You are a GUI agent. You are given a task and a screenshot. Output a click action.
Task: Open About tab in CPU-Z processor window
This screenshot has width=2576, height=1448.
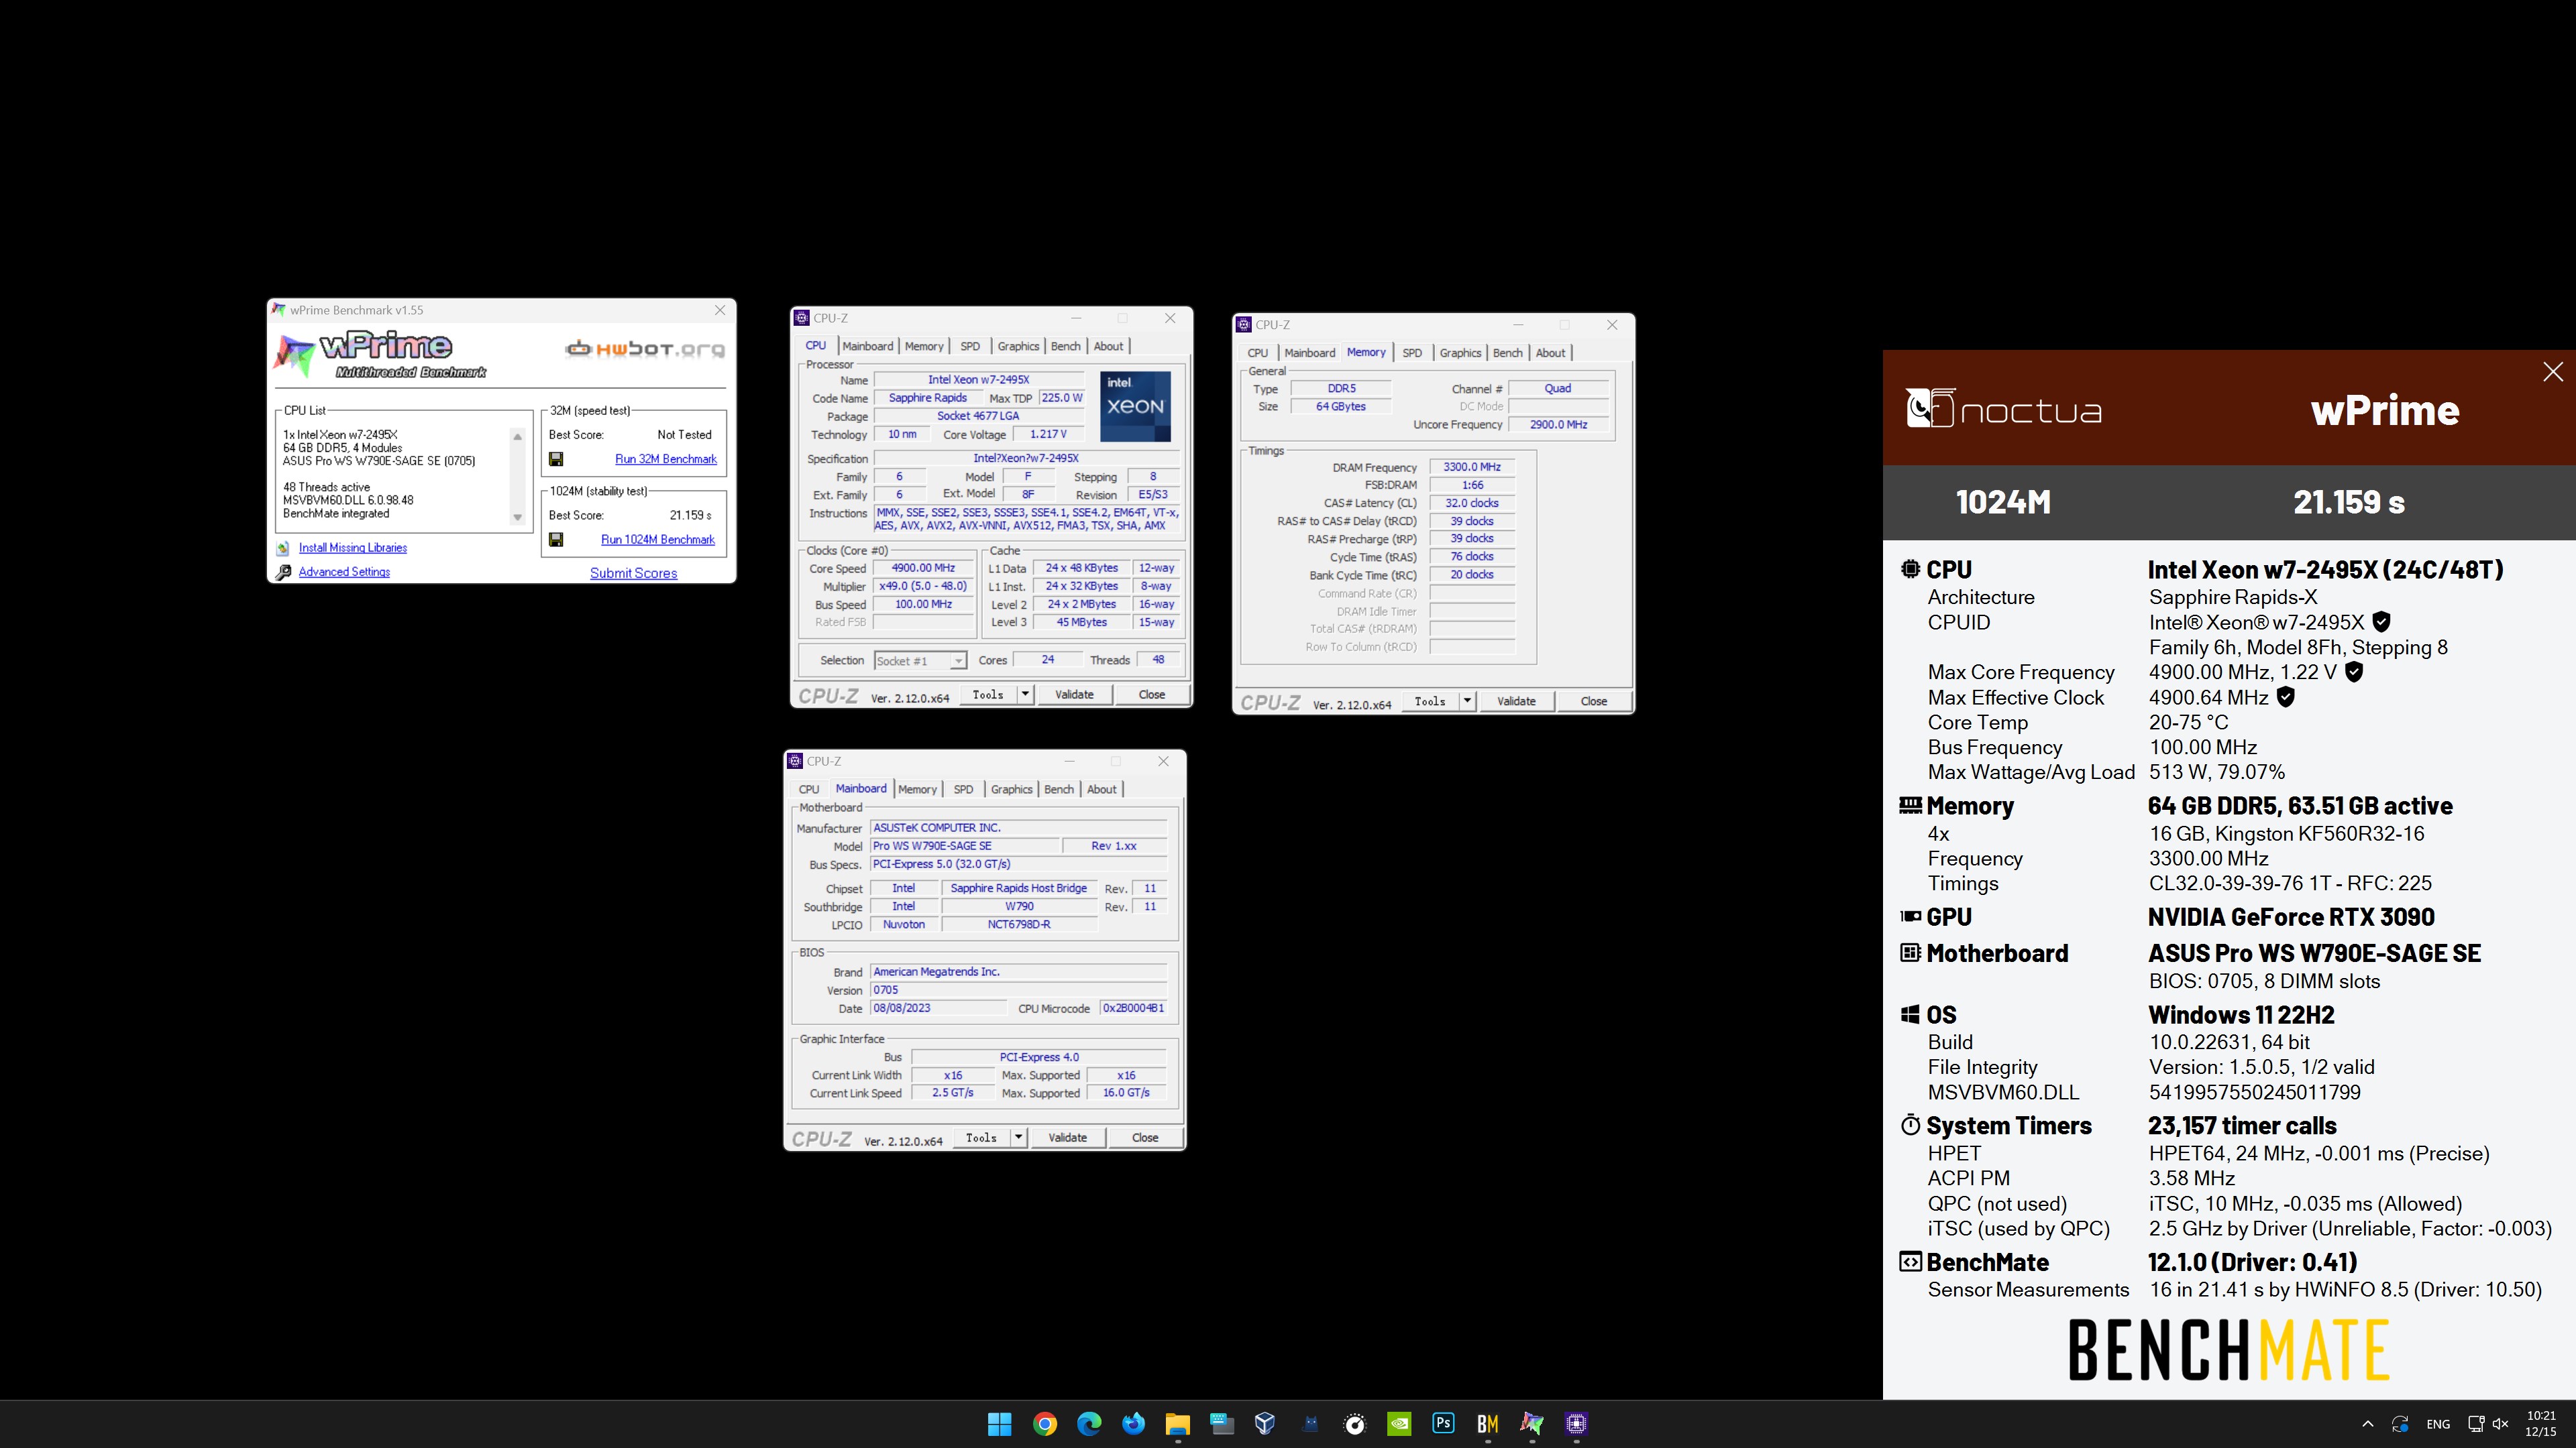click(x=1108, y=346)
